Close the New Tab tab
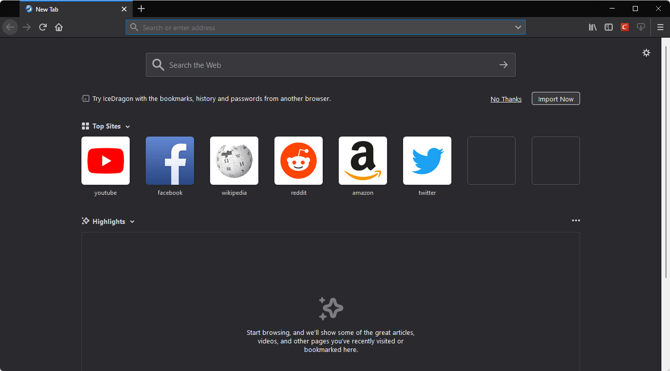 click(x=124, y=9)
